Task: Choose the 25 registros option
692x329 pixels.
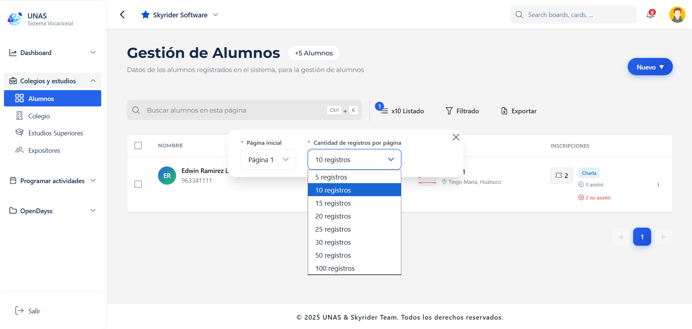Action: tap(333, 229)
